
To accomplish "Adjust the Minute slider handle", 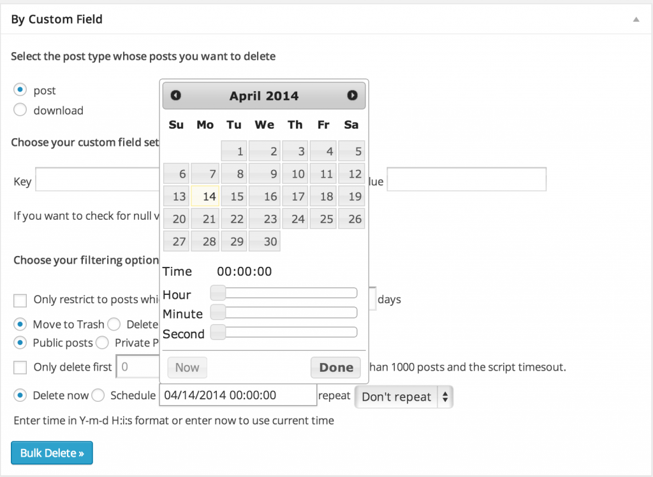I will coord(217,312).
